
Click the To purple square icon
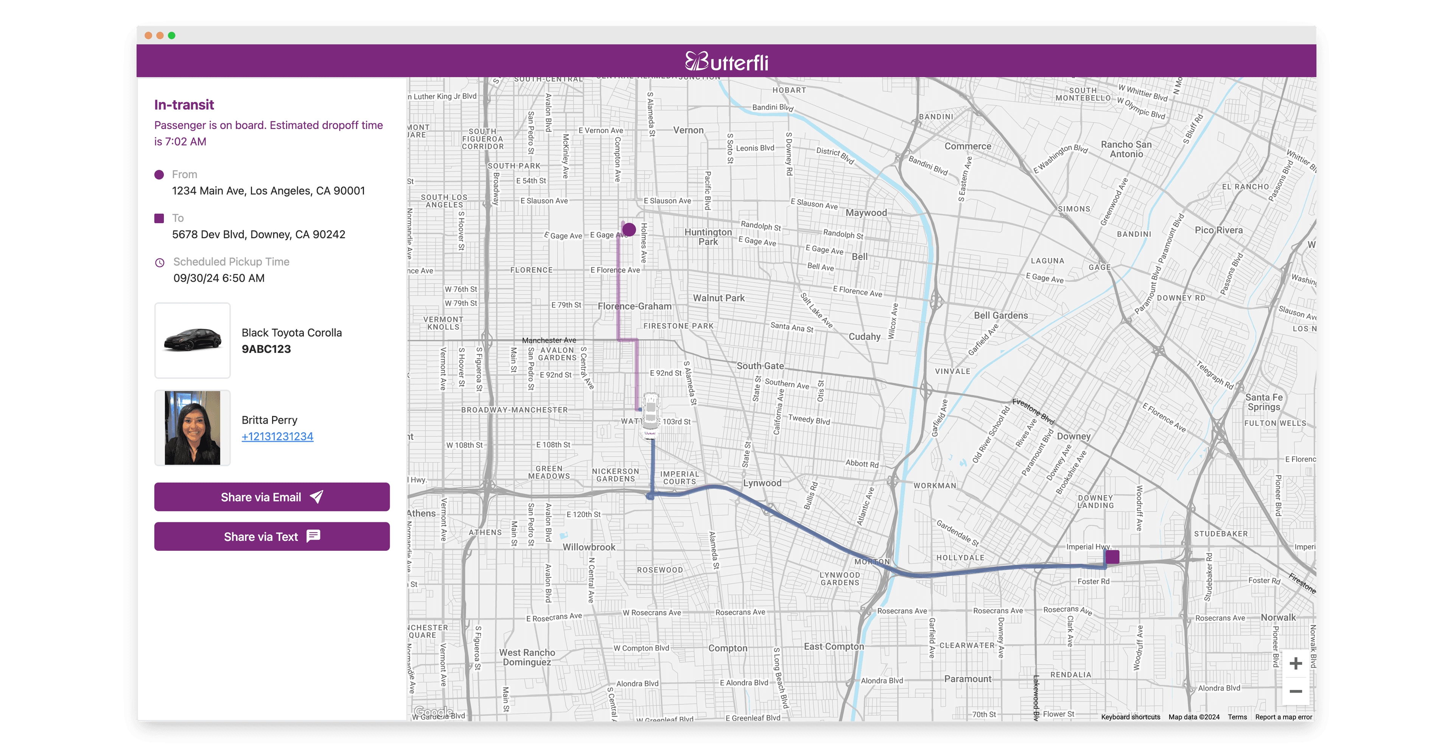pyautogui.click(x=159, y=218)
